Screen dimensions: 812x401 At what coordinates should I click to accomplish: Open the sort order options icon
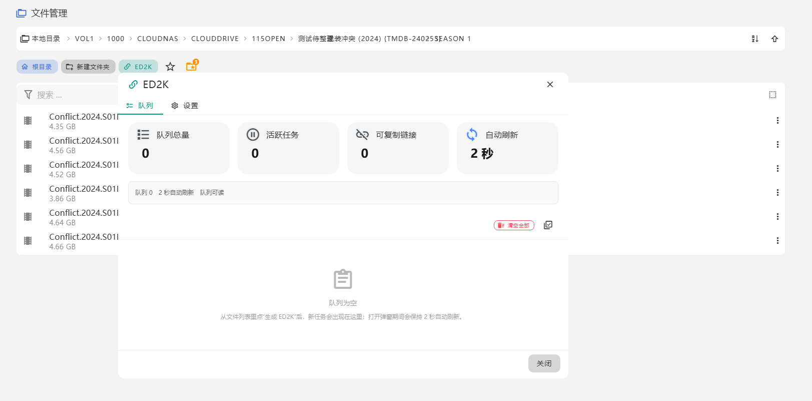point(755,39)
